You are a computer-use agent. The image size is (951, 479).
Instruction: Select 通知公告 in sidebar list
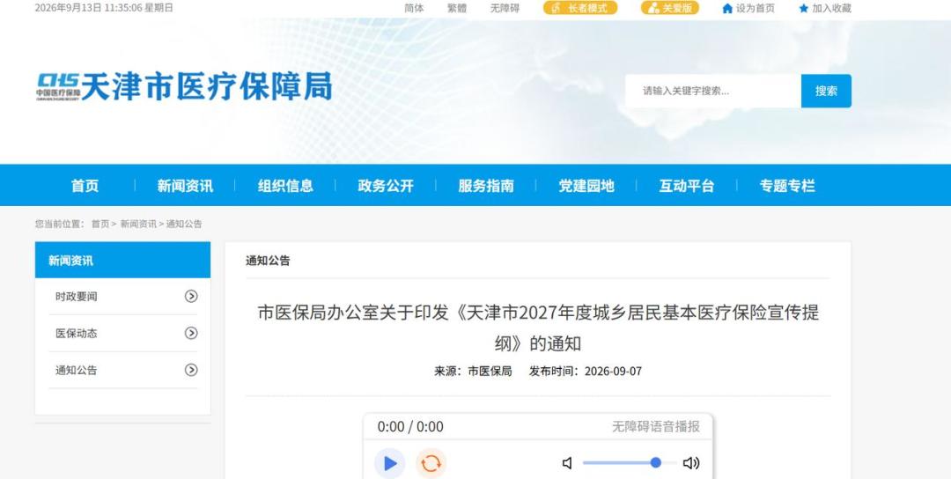pos(77,371)
